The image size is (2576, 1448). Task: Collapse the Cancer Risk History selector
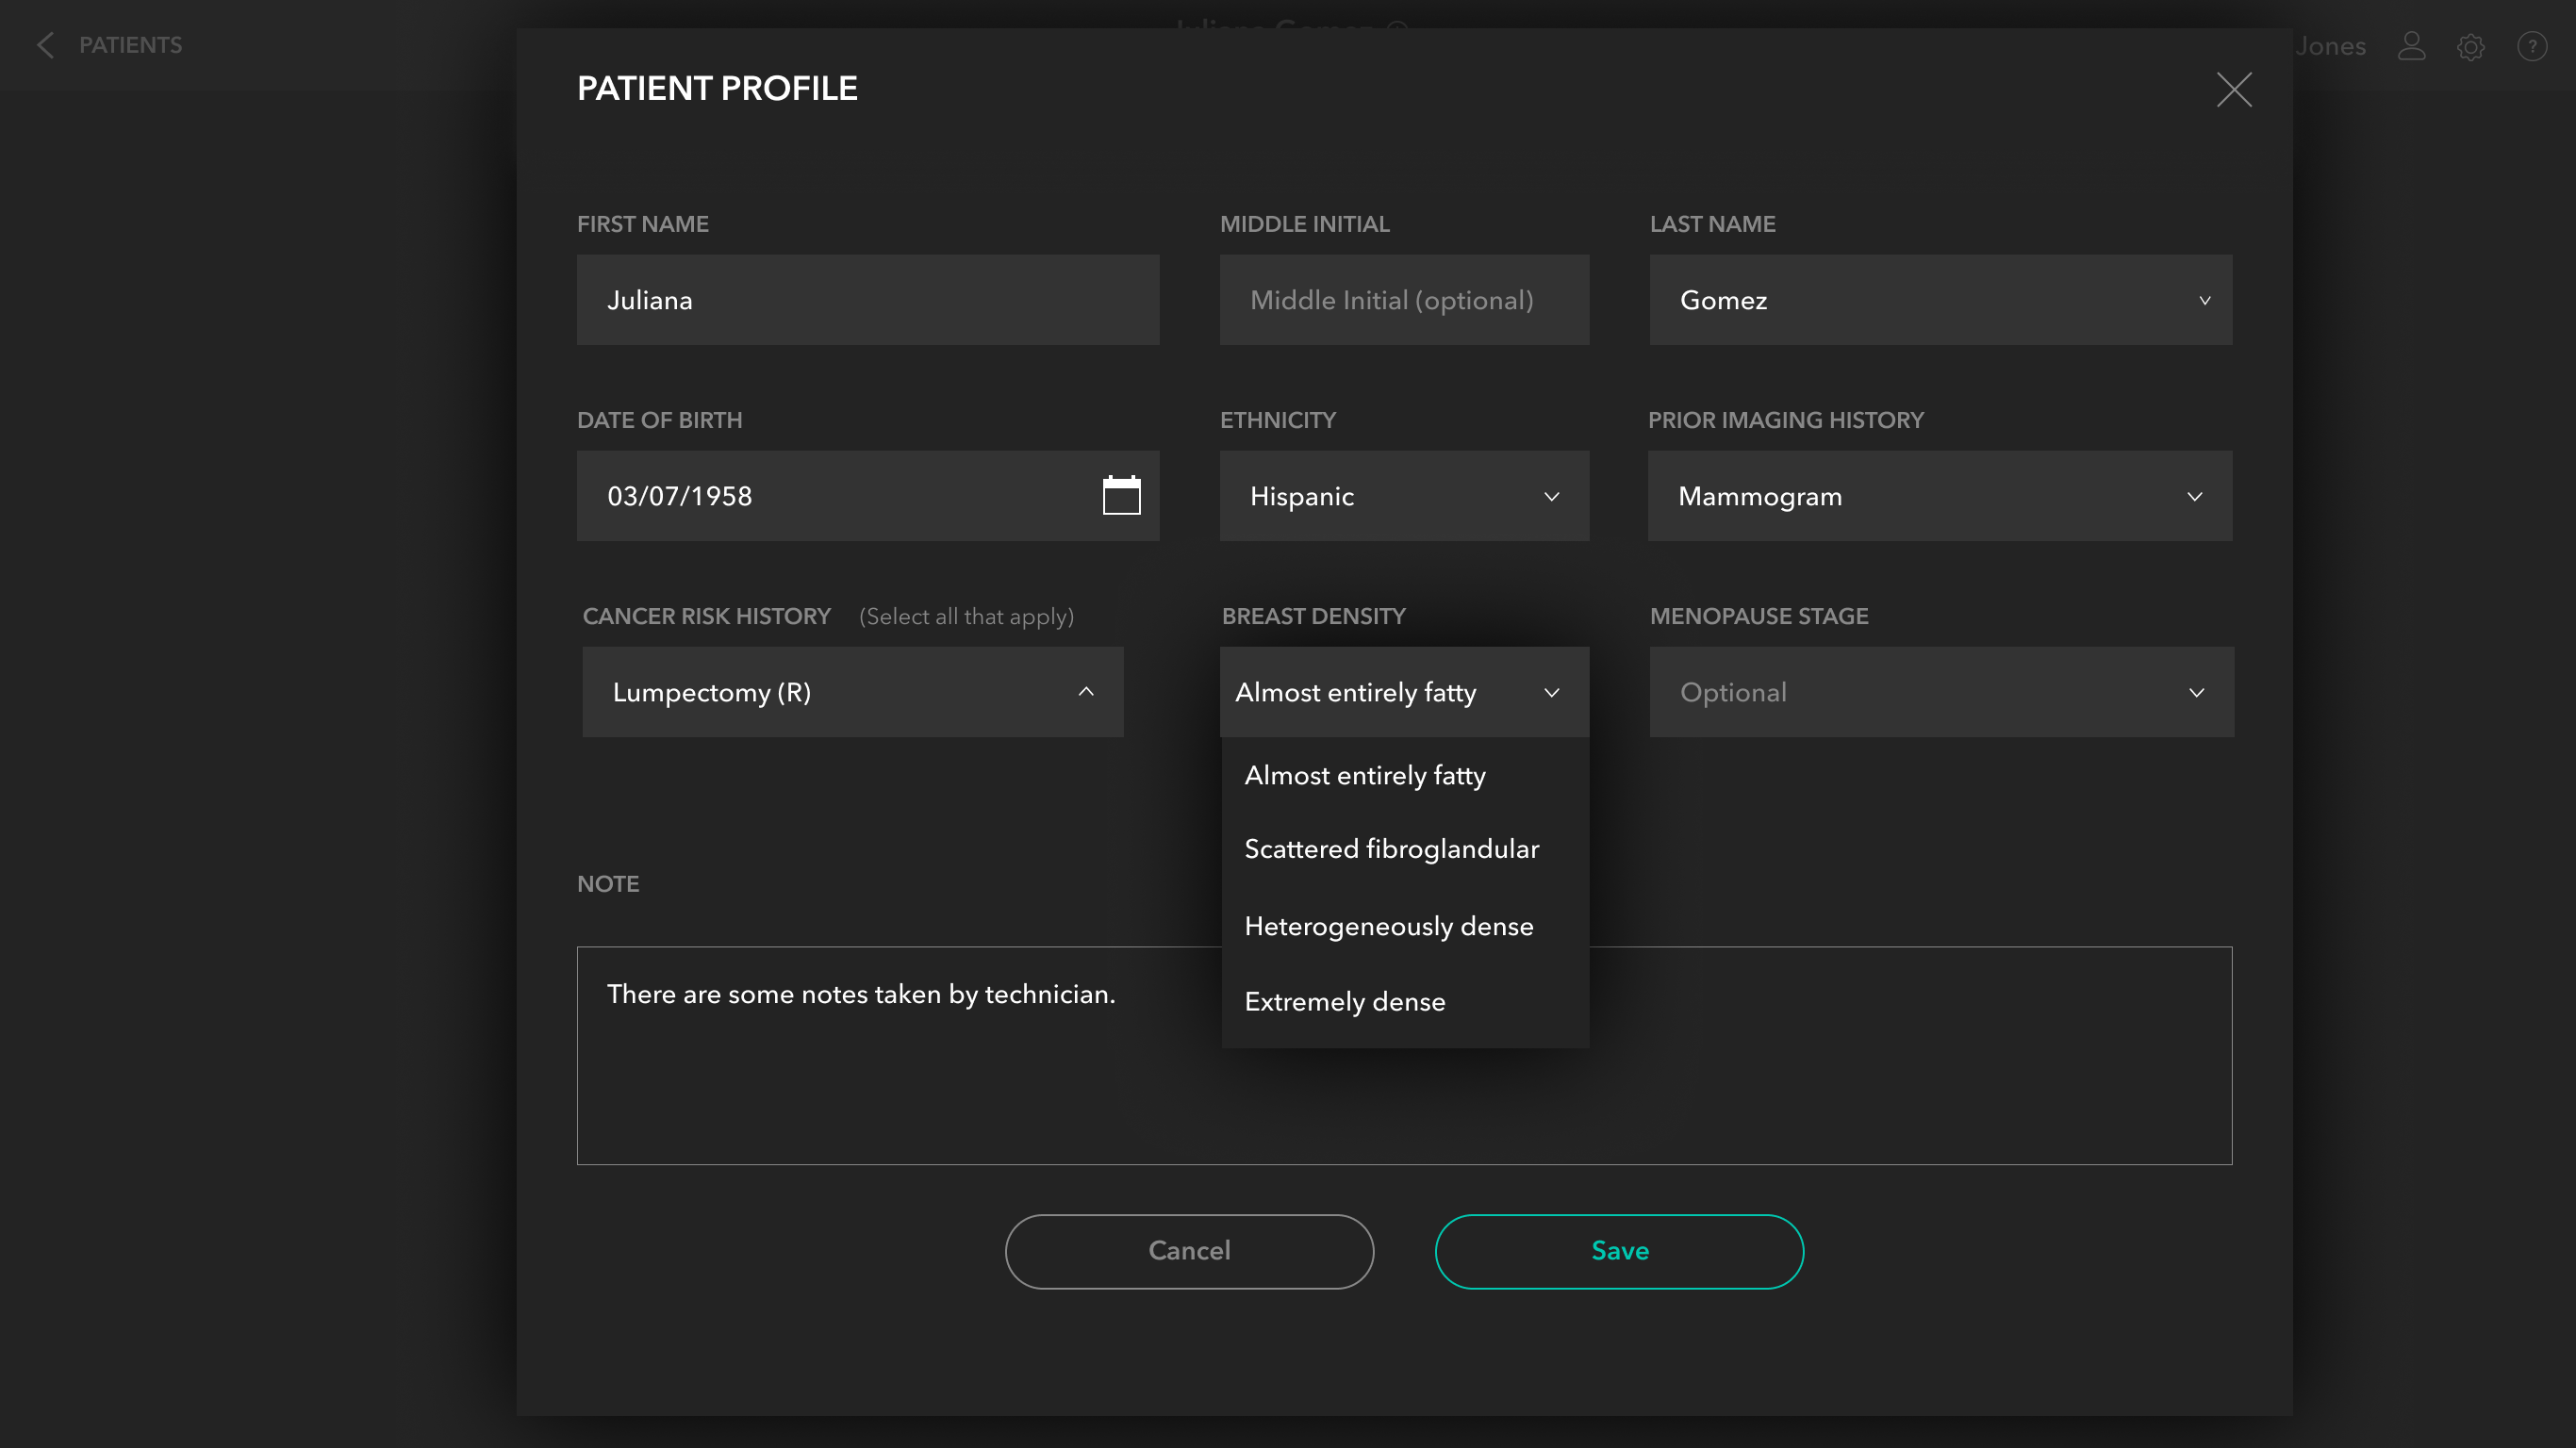1085,692
